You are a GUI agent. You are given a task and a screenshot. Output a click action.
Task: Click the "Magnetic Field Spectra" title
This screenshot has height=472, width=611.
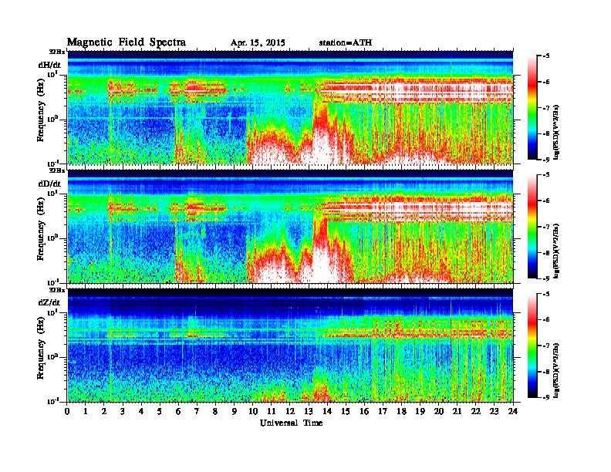(x=127, y=42)
